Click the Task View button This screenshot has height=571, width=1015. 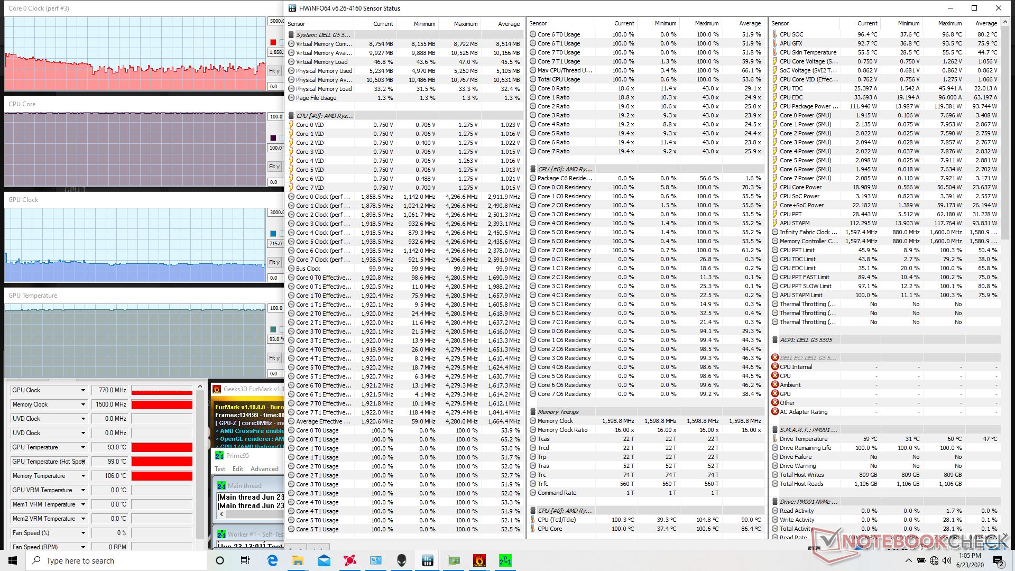[x=245, y=560]
